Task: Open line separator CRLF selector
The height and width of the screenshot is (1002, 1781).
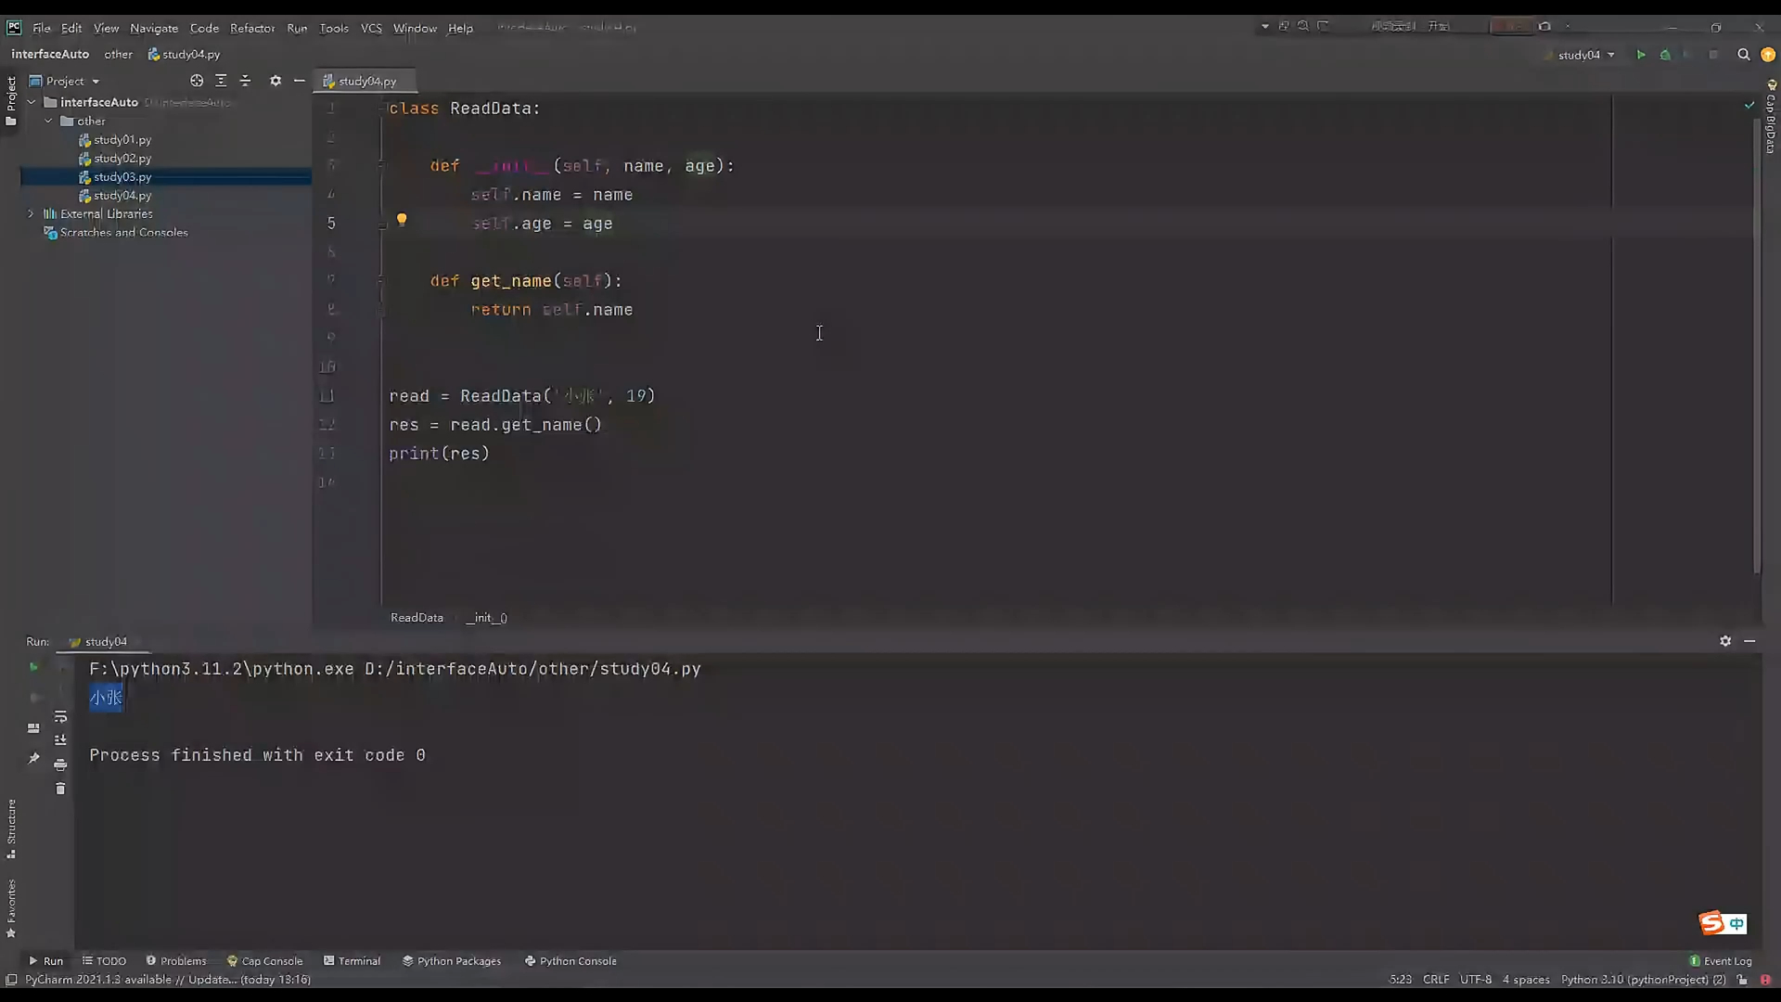Action: [x=1436, y=980]
